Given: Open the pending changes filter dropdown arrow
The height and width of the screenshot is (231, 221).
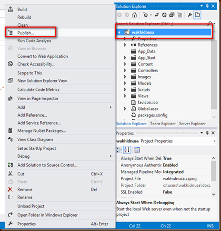Looking at the screenshot, I should click(151, 15).
